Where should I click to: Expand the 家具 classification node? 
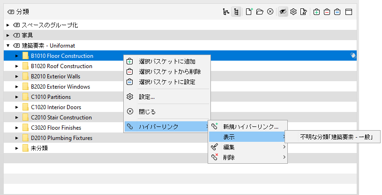(x=8, y=35)
